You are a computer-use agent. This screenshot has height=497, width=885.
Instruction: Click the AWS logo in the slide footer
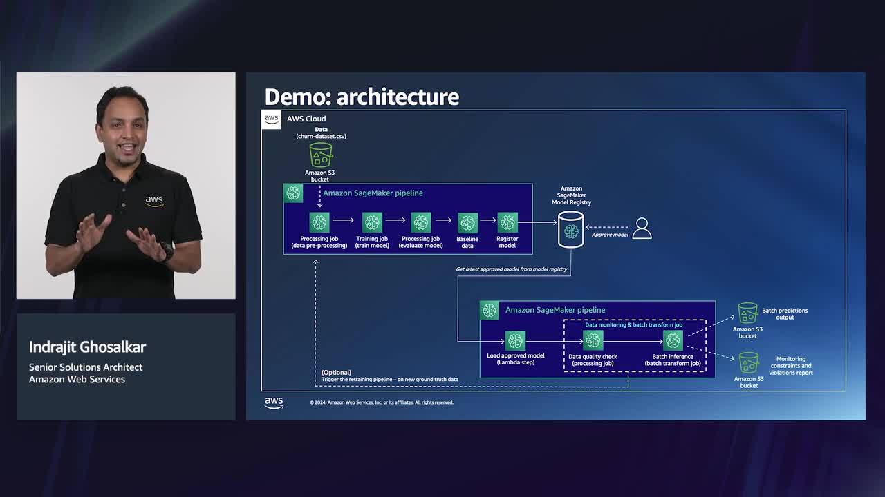coord(274,402)
